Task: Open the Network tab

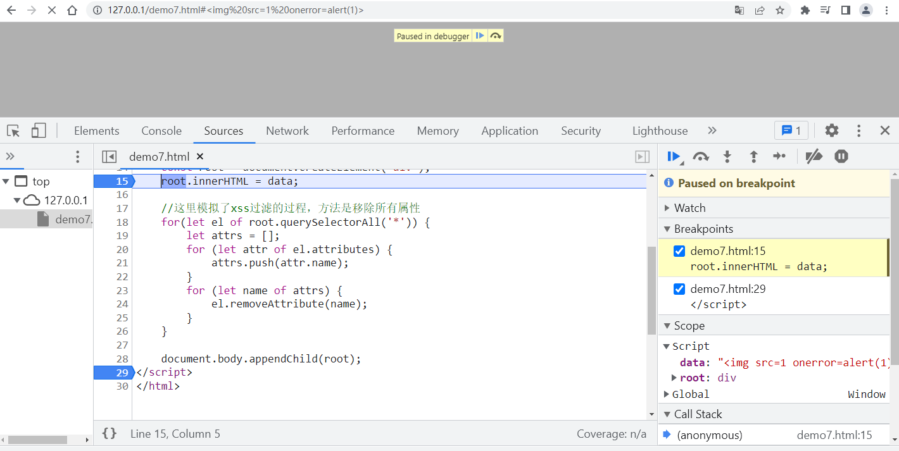Action: (x=287, y=131)
